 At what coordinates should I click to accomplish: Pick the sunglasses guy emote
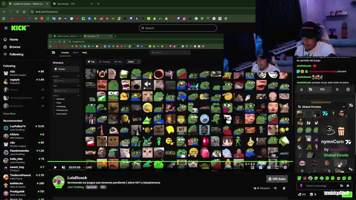[342, 113]
